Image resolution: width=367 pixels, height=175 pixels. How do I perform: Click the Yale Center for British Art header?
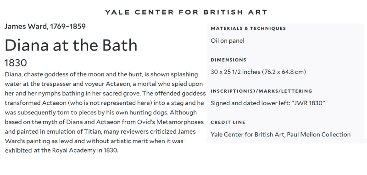click(186, 12)
